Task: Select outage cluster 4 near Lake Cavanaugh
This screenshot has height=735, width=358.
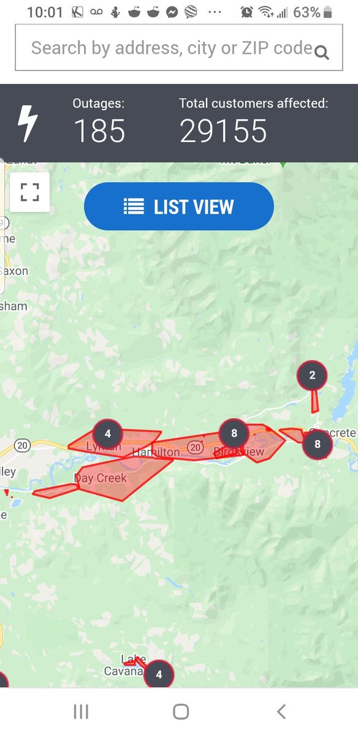Action: tap(159, 674)
